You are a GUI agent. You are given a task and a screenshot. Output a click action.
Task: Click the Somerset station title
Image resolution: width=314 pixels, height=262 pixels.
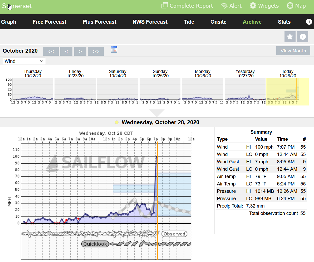[x=17, y=6]
